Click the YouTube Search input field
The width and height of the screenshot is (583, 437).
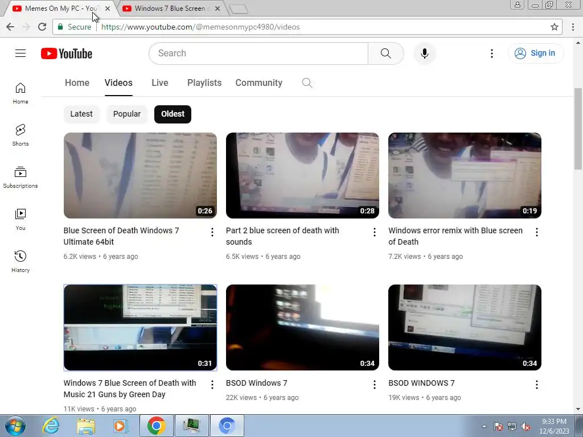(x=258, y=53)
